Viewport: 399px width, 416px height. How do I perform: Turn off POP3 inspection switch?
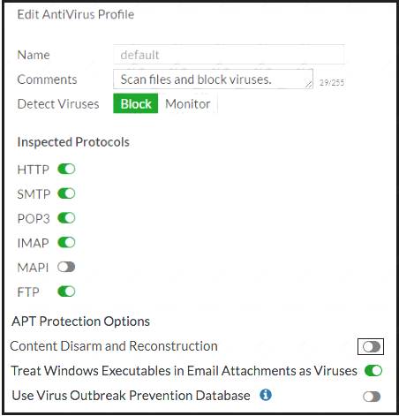point(66,218)
